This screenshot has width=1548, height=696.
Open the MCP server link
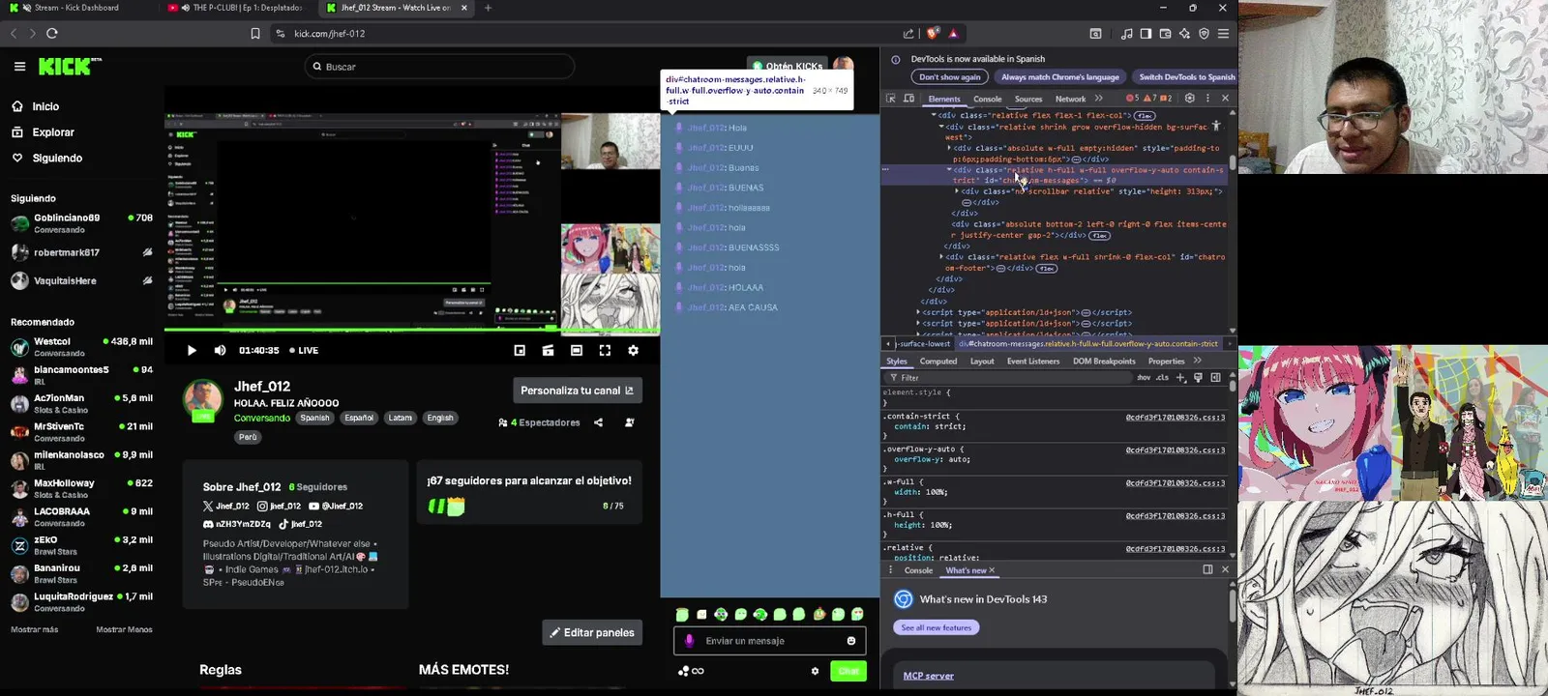(x=928, y=676)
